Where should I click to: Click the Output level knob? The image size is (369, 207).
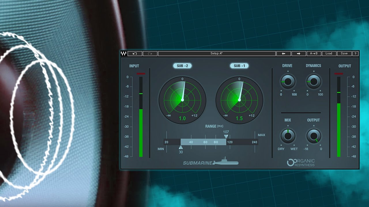[314, 136]
